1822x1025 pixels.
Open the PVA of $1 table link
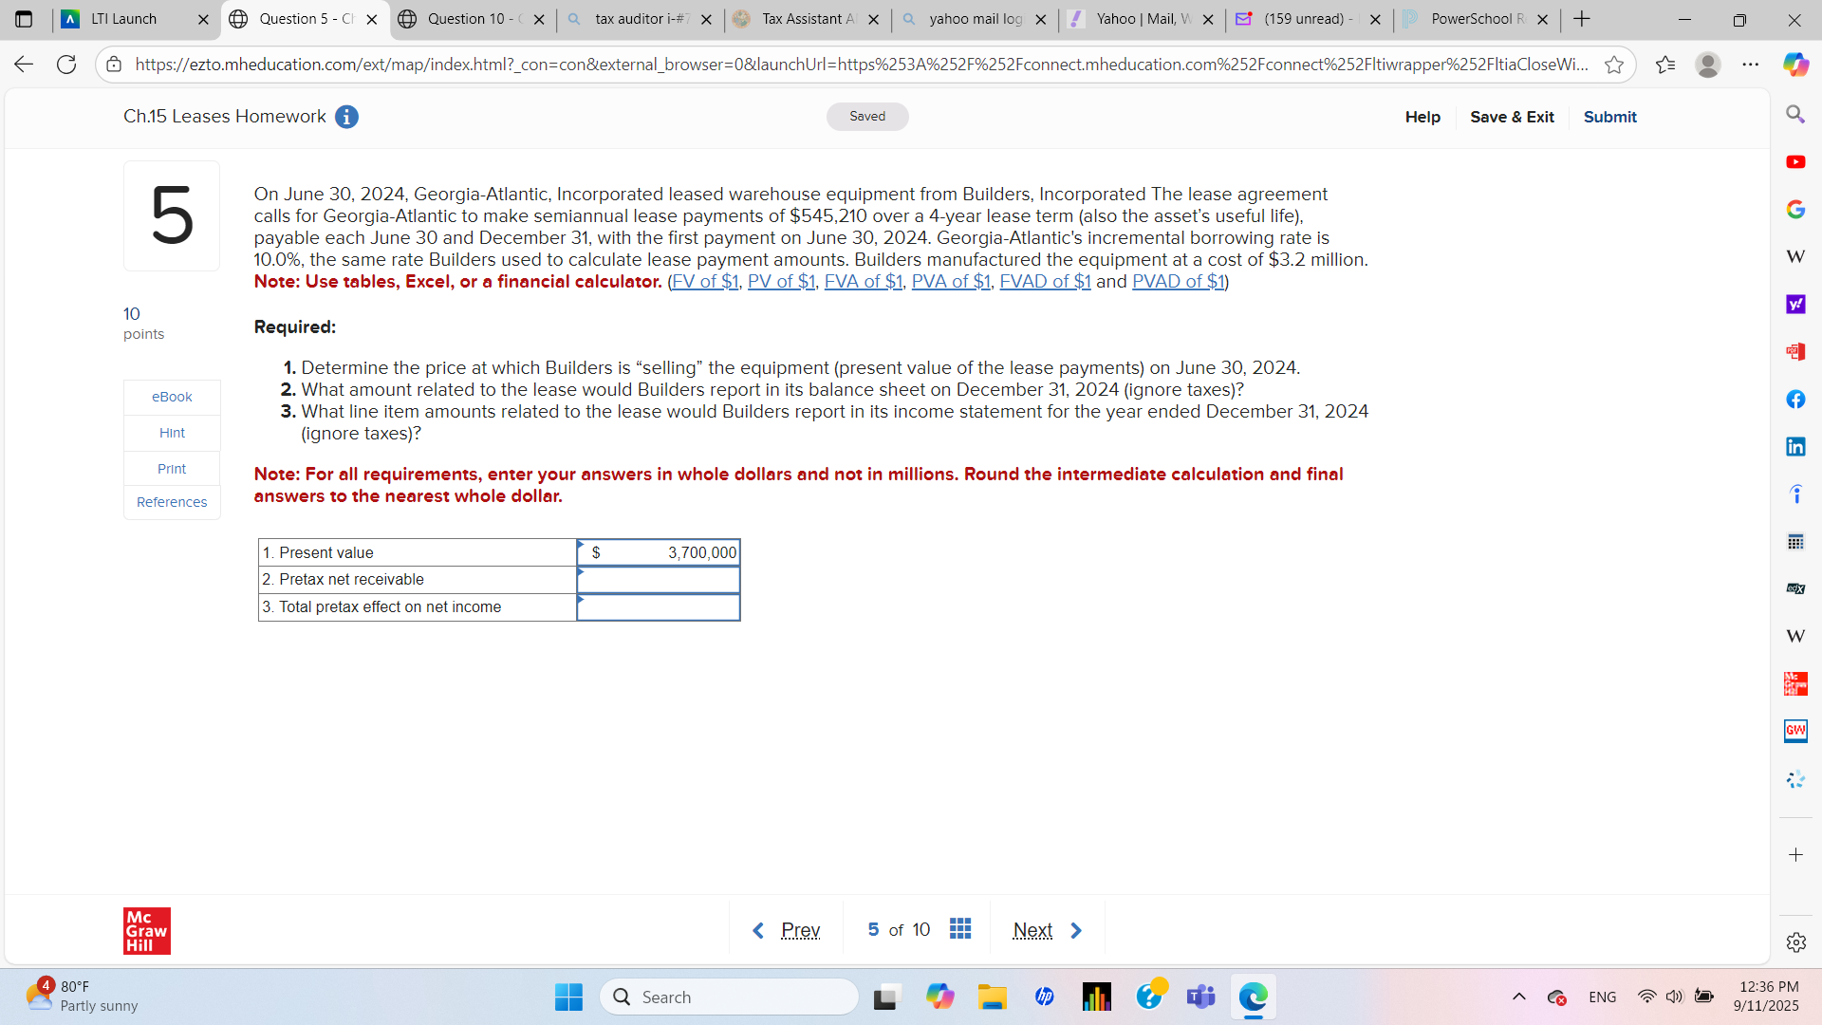click(950, 281)
